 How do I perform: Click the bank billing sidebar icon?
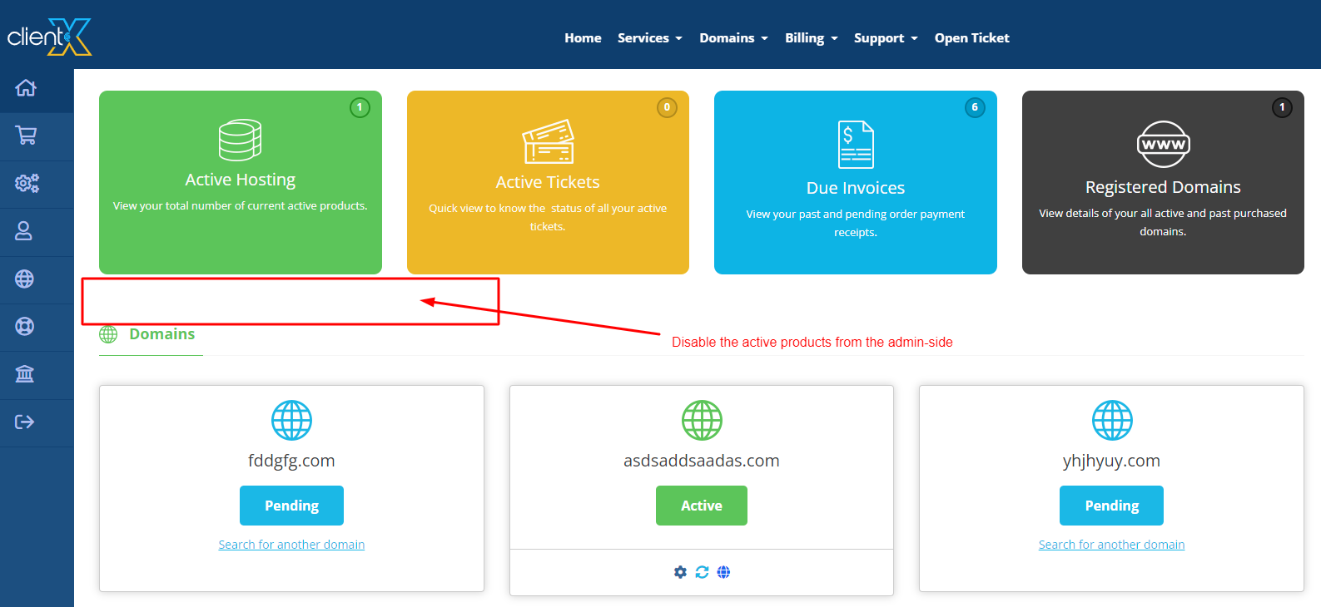tap(25, 374)
